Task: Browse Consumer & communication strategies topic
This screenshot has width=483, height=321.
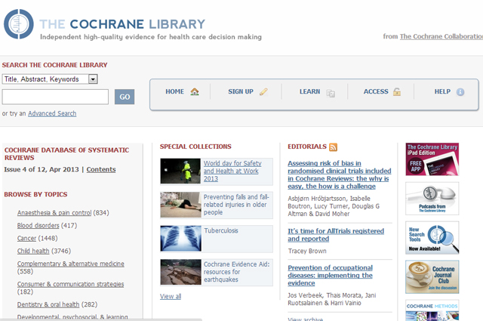Action: [70, 284]
